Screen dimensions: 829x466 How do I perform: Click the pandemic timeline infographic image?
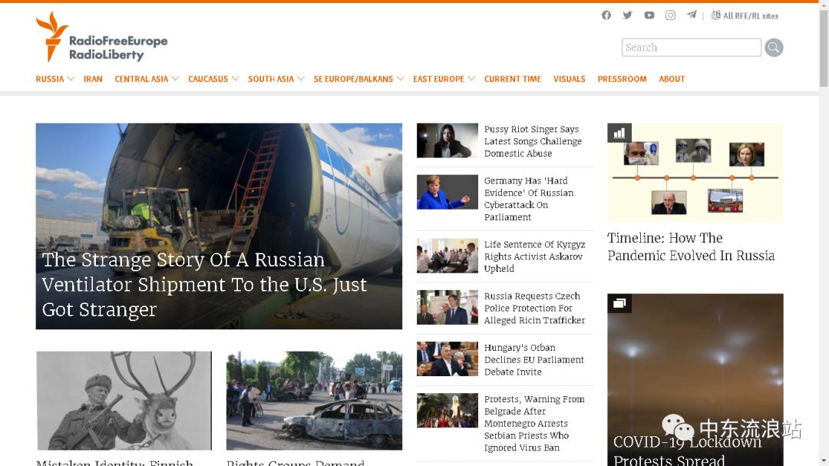click(x=695, y=173)
